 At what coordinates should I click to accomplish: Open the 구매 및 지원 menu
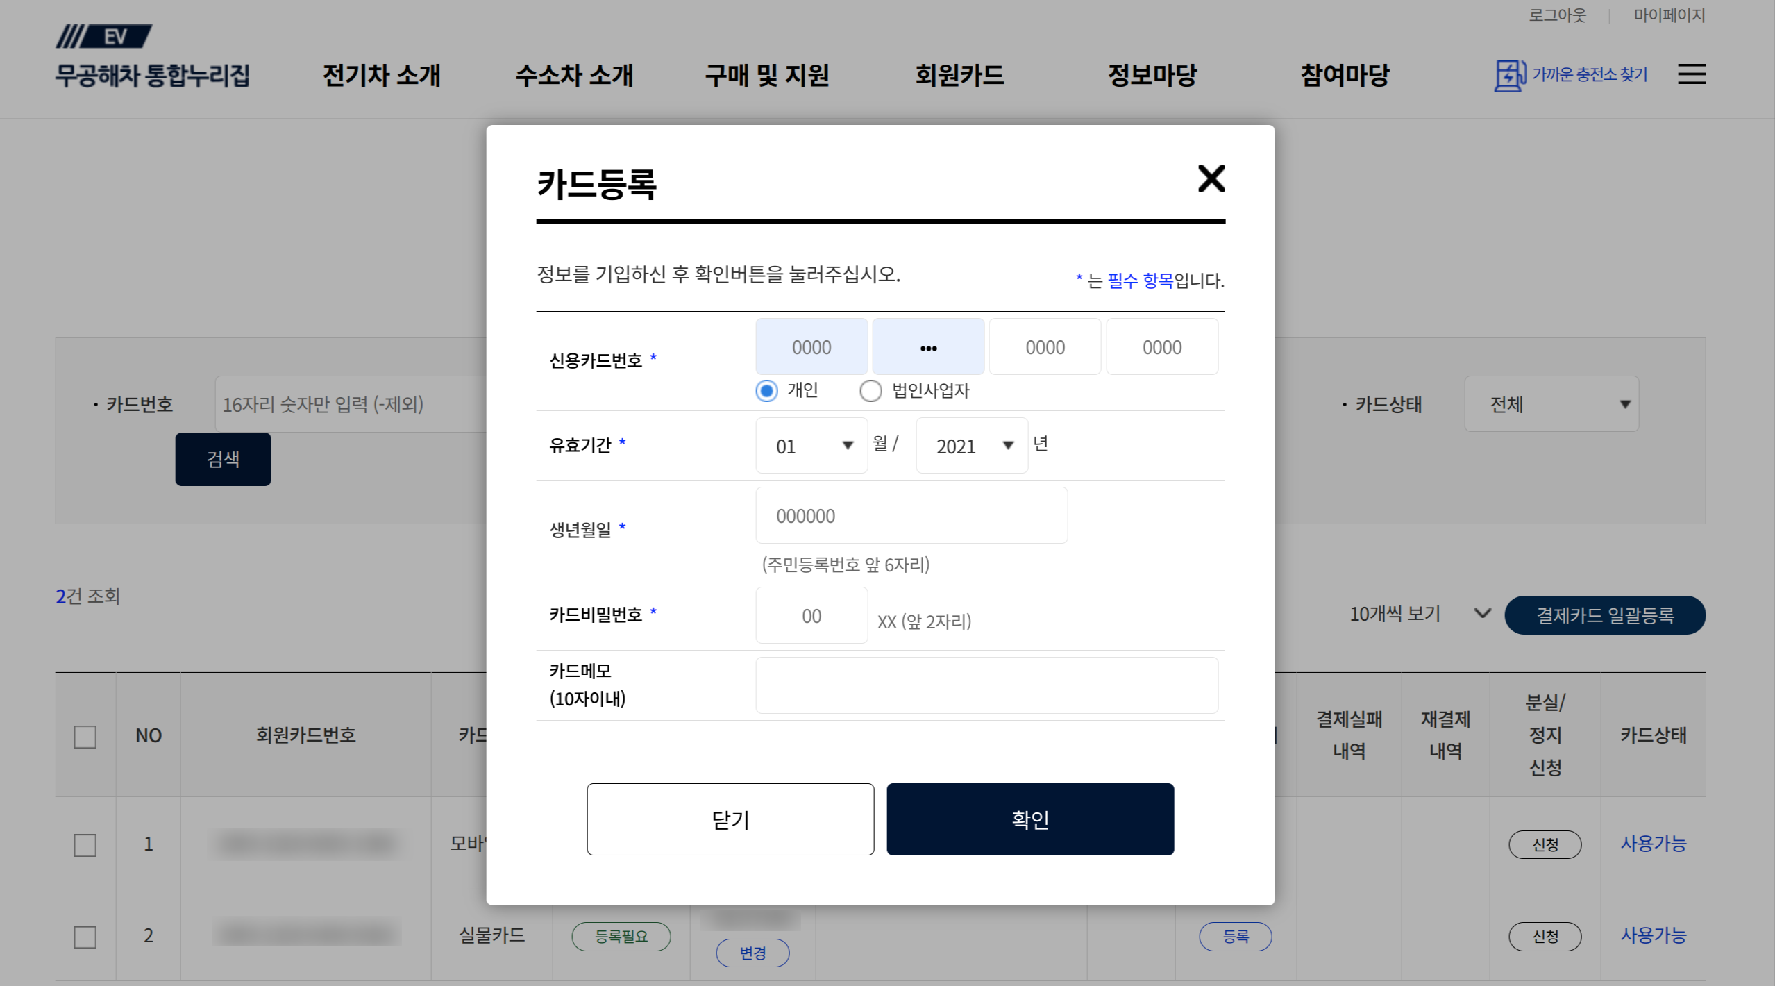pyautogui.click(x=767, y=75)
